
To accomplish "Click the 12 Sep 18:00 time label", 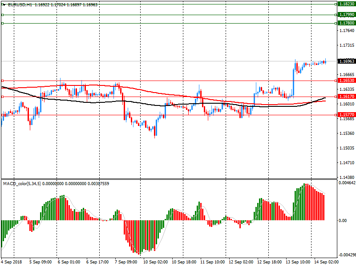I will 270,262.
